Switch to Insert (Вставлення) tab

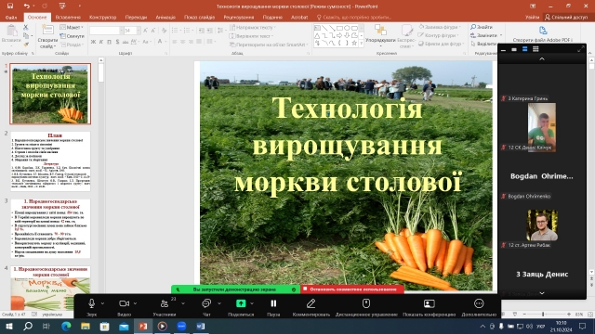click(x=68, y=17)
